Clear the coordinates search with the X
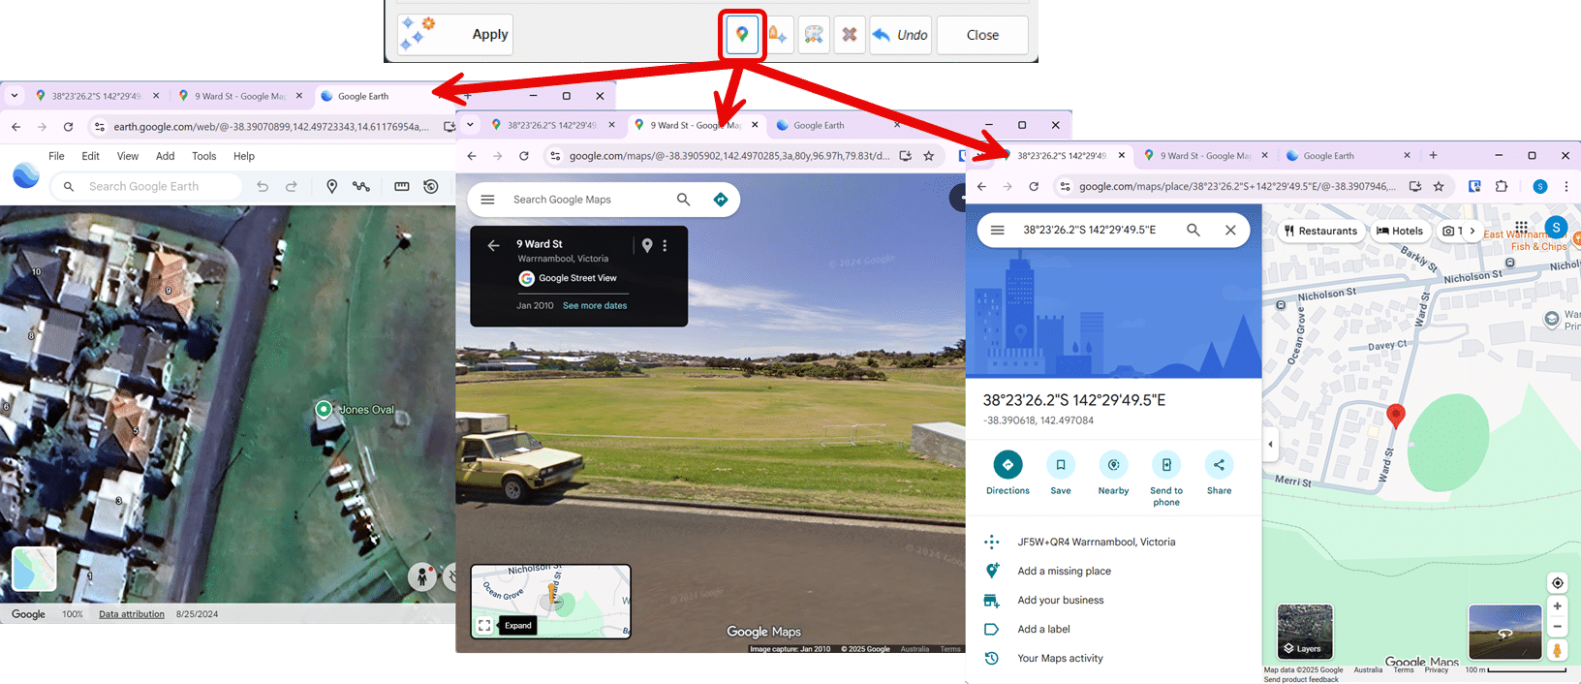 pyautogui.click(x=1230, y=230)
